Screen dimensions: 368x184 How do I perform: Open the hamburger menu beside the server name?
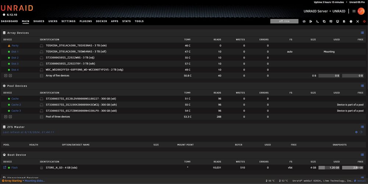[x=354, y=11]
